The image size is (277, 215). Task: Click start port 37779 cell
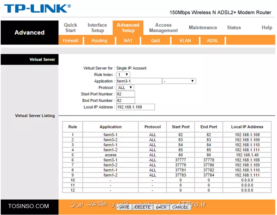click(x=181, y=165)
